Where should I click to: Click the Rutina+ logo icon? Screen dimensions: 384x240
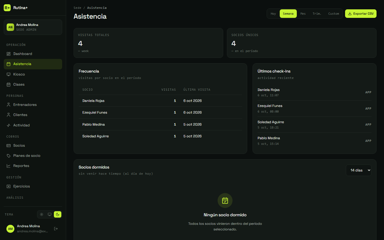[7, 8]
